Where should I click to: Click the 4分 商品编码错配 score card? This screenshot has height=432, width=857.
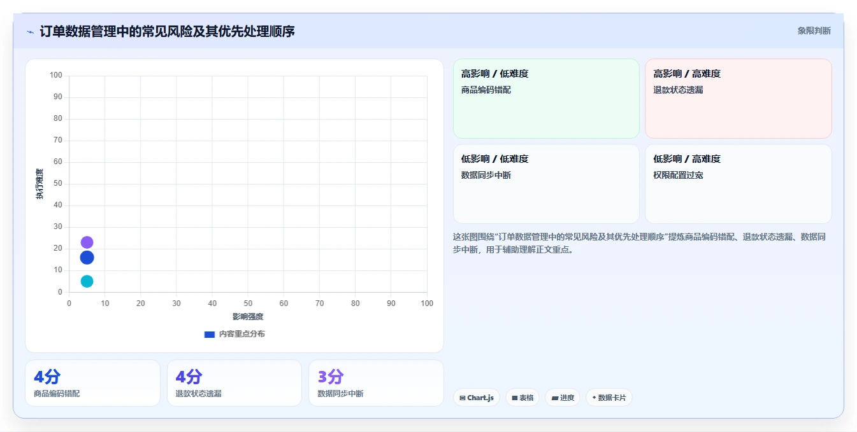(92, 383)
